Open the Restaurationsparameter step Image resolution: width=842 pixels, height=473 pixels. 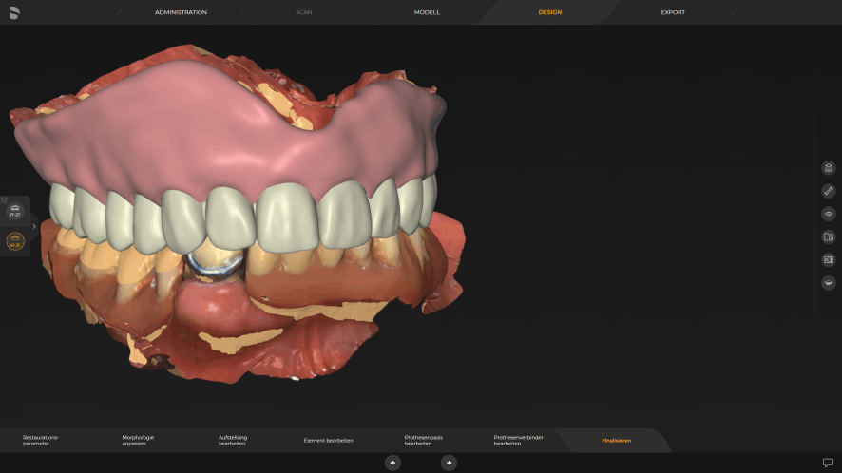click(41, 440)
